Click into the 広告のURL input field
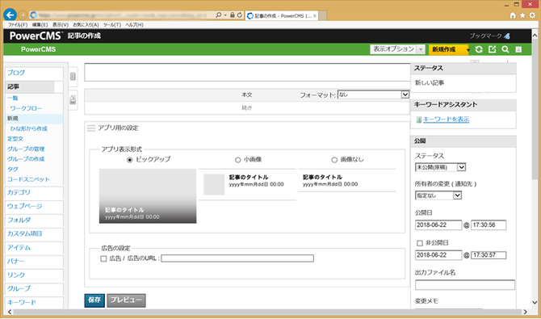Image resolution: width=541 pixels, height=319 pixels. tap(237, 258)
